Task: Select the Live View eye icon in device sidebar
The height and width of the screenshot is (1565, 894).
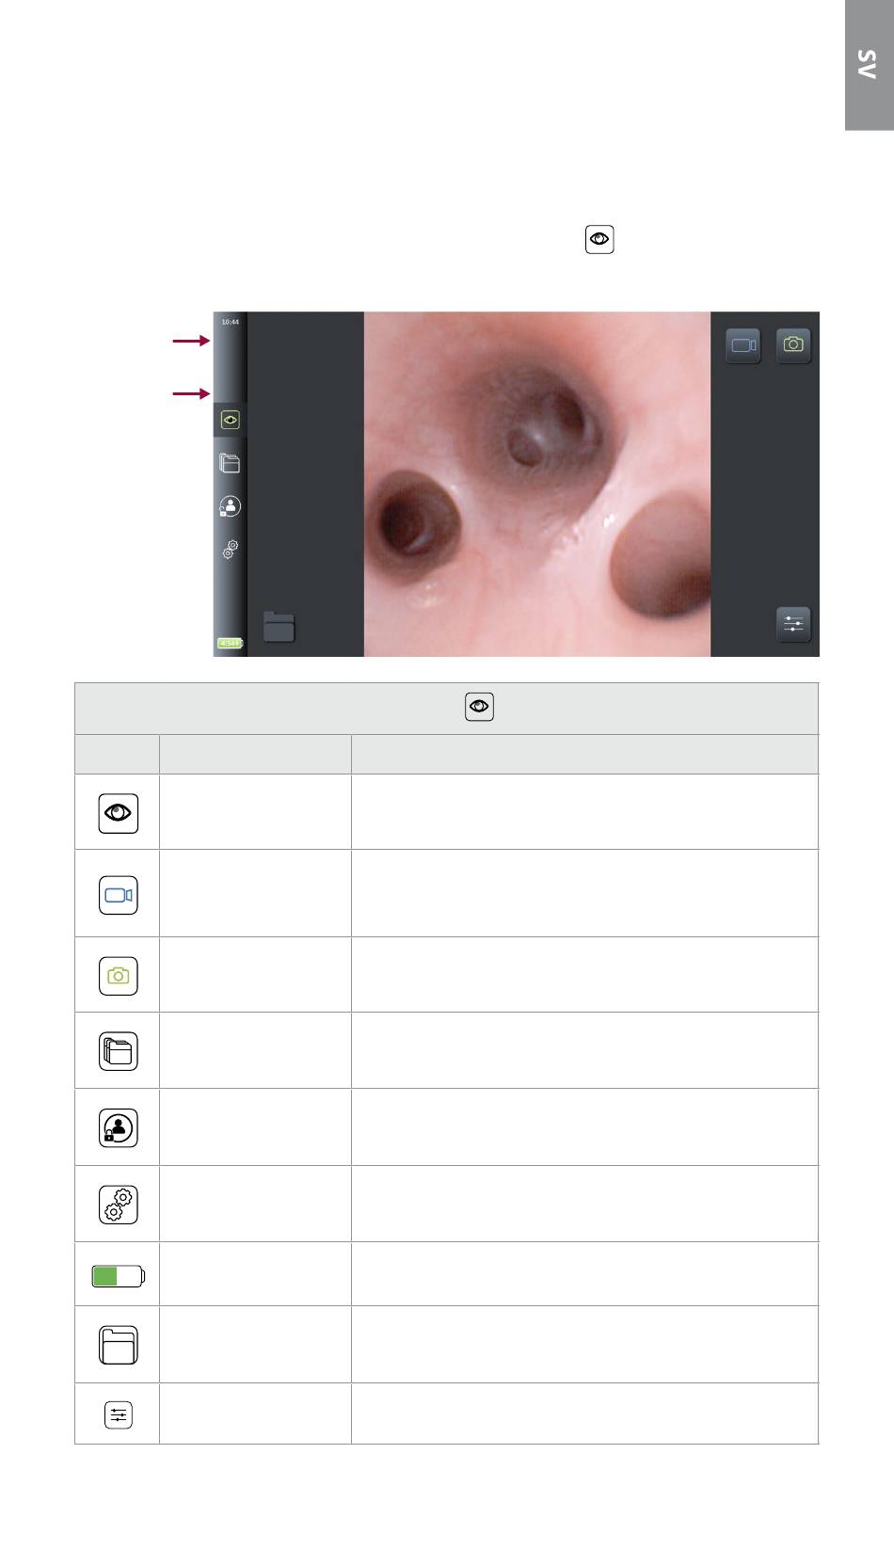Action: [230, 420]
